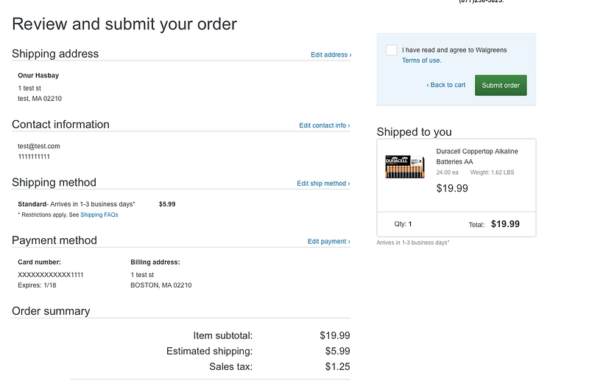Image resolution: width=589 pixels, height=384 pixels.
Task: Click the Duracell Coppertop Alkaline Batteries title
Action: pos(476,156)
